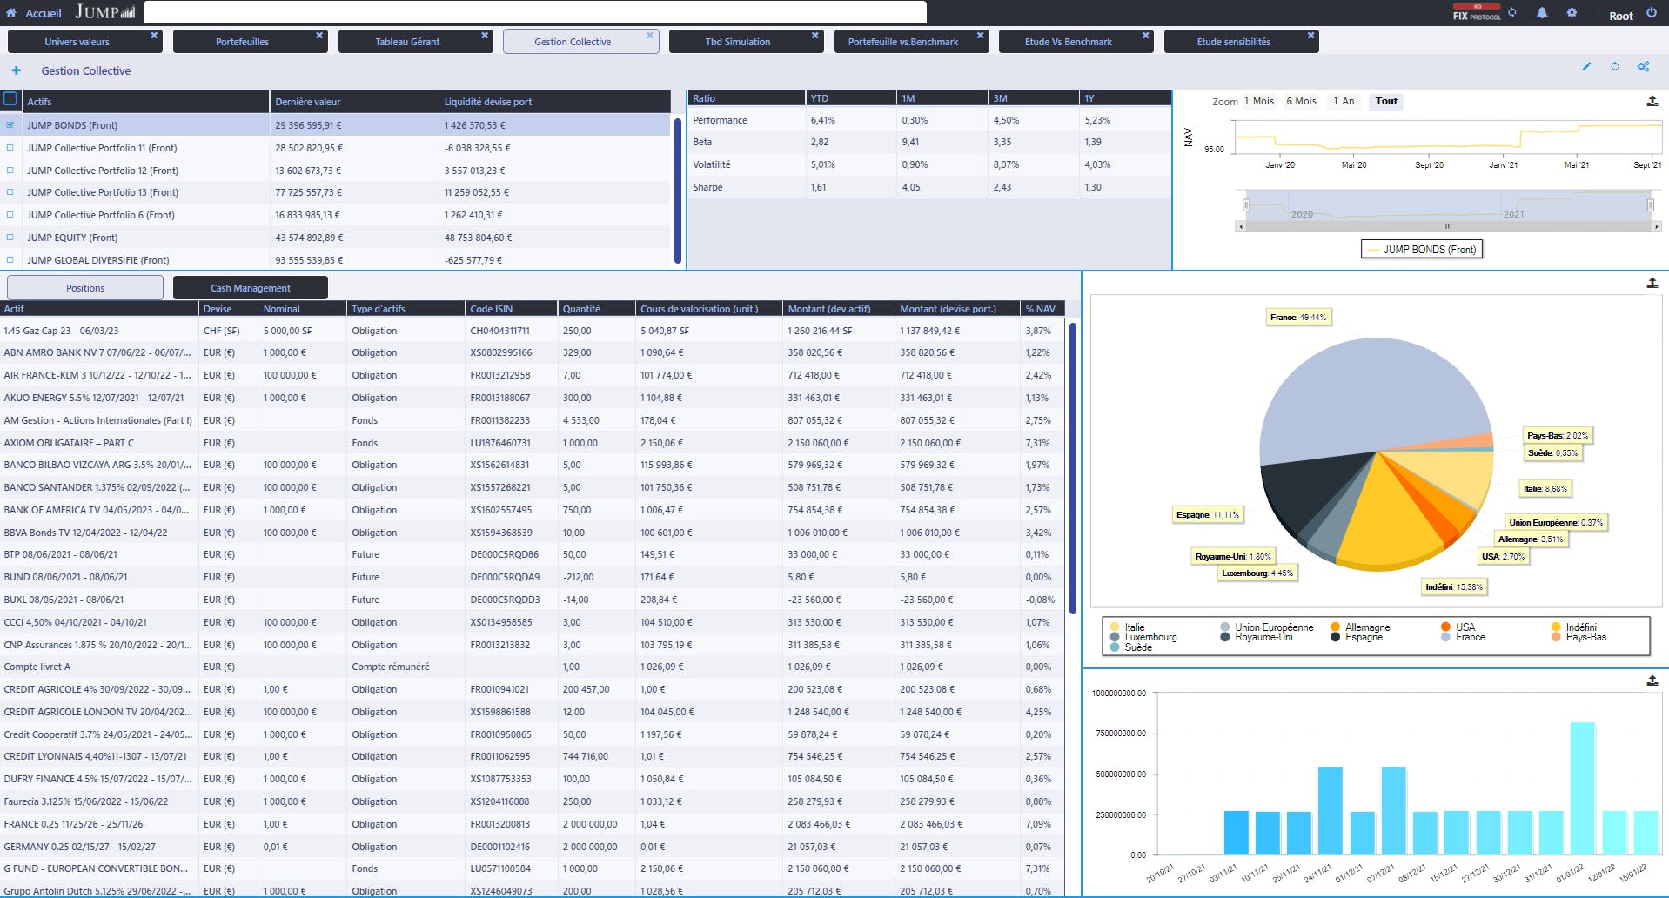Click the refresh icon next to pencil
1669x898 pixels.
[1615, 66]
